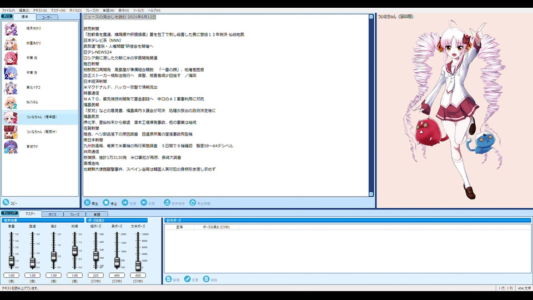The height and width of the screenshot is (300, 533).
Task: Switch to ユーザー voice list tab
Action: 47,17
